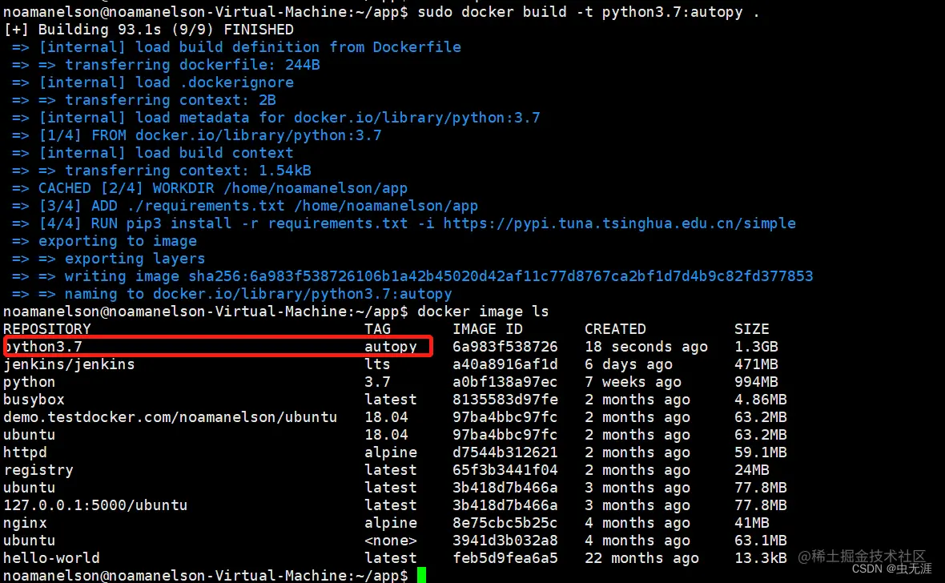Viewport: 945px width, 583px height.
Task: Click the REPOSITORY column header
Action: click(47, 329)
